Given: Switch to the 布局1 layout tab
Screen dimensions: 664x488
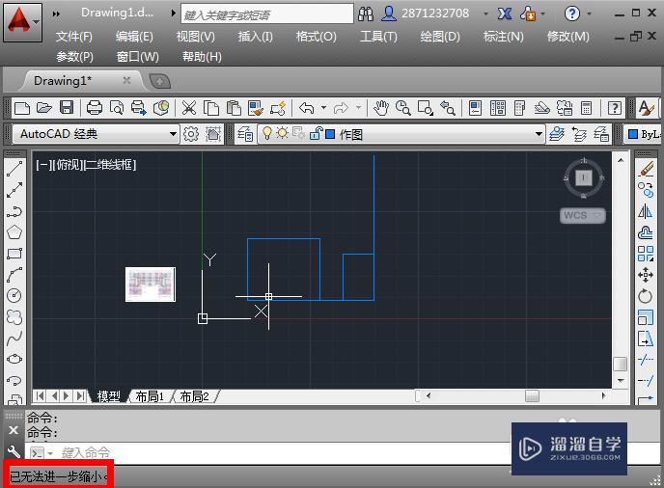Looking at the screenshot, I should click(x=150, y=396).
